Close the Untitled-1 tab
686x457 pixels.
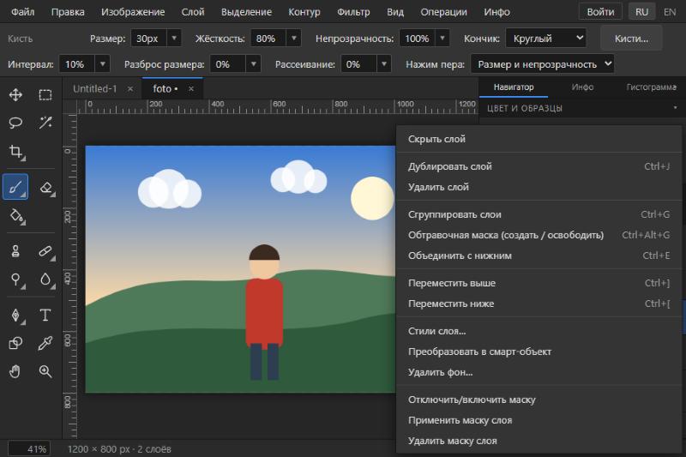[x=130, y=89]
